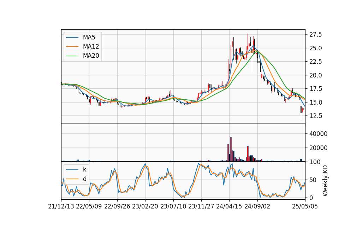339x243 pixels.
Task: Click the 40000 volume axis label
Action: point(318,134)
